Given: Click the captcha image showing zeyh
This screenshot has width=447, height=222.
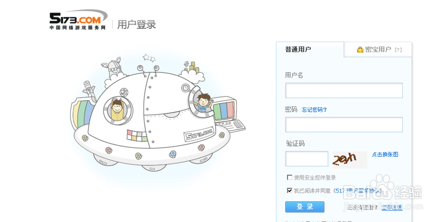Looking at the screenshot, I should pos(350,159).
